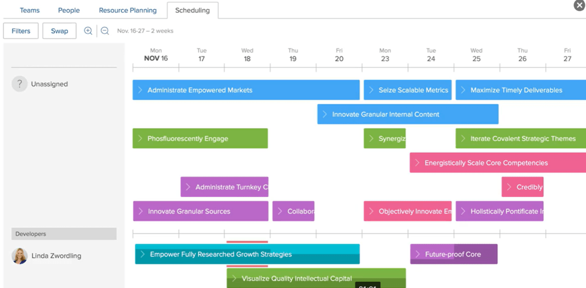
Task: Select Mon Nov 16 on the timeline
Action: (x=156, y=55)
